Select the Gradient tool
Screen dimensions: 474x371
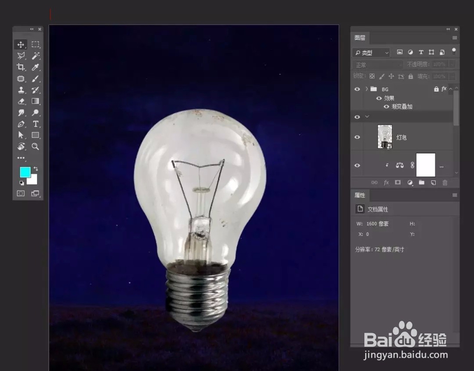(36, 101)
